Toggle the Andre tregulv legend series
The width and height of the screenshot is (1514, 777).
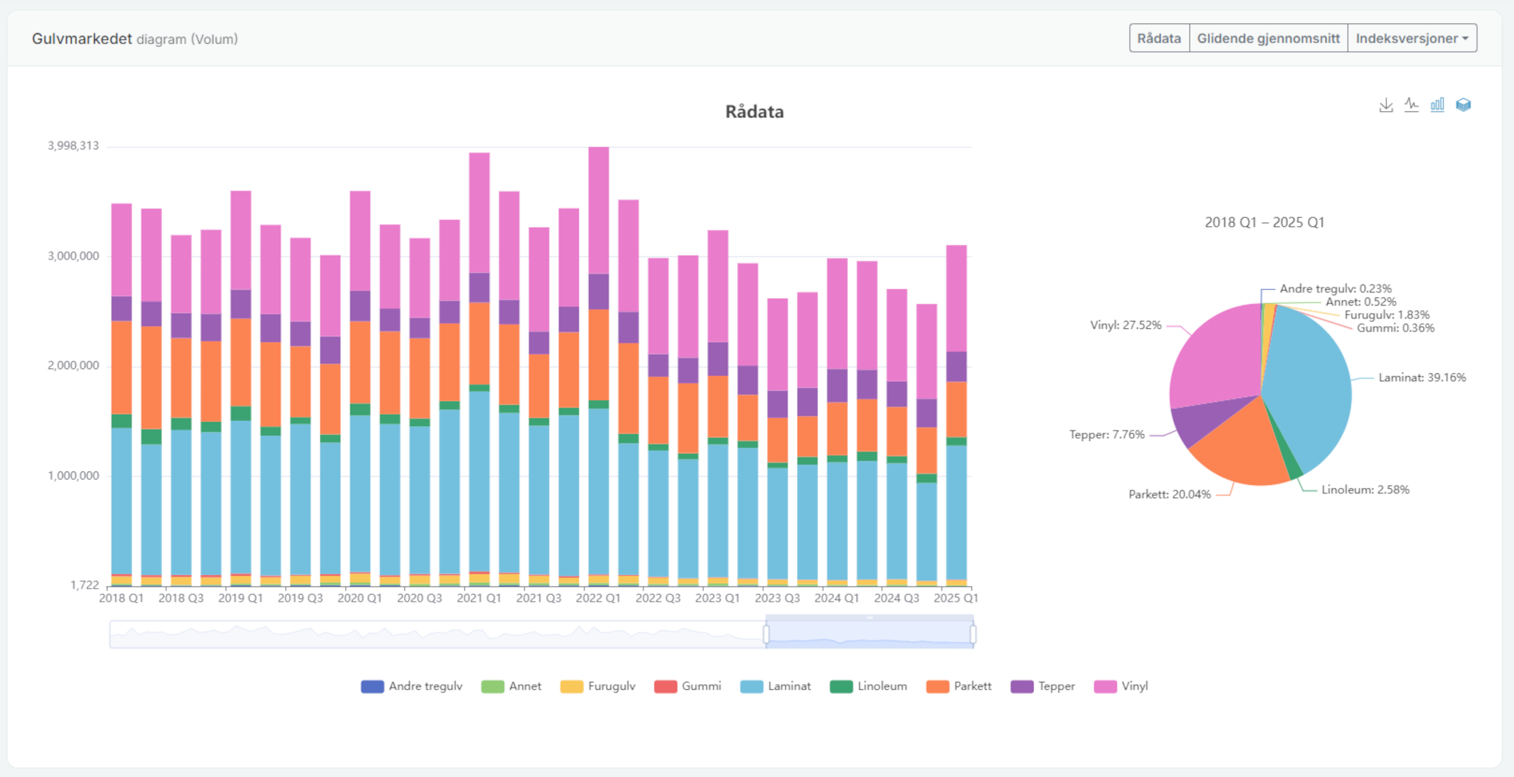point(372,686)
